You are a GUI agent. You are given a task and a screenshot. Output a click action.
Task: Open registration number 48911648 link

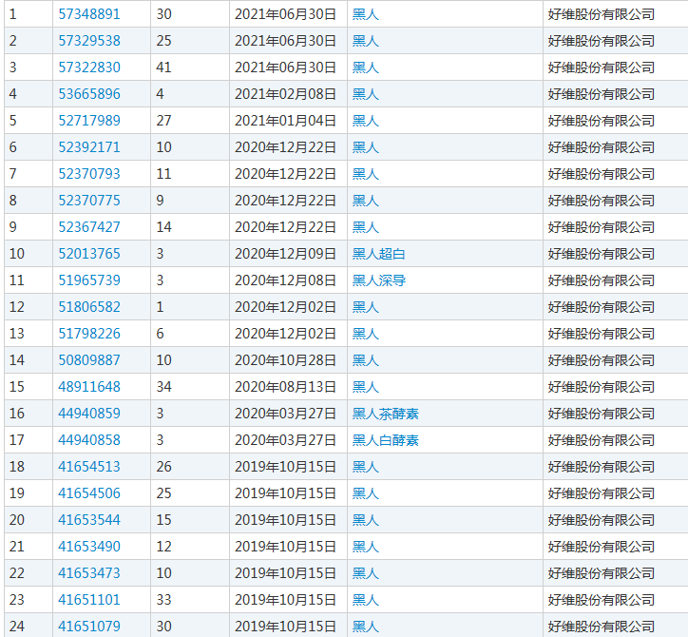tap(89, 387)
